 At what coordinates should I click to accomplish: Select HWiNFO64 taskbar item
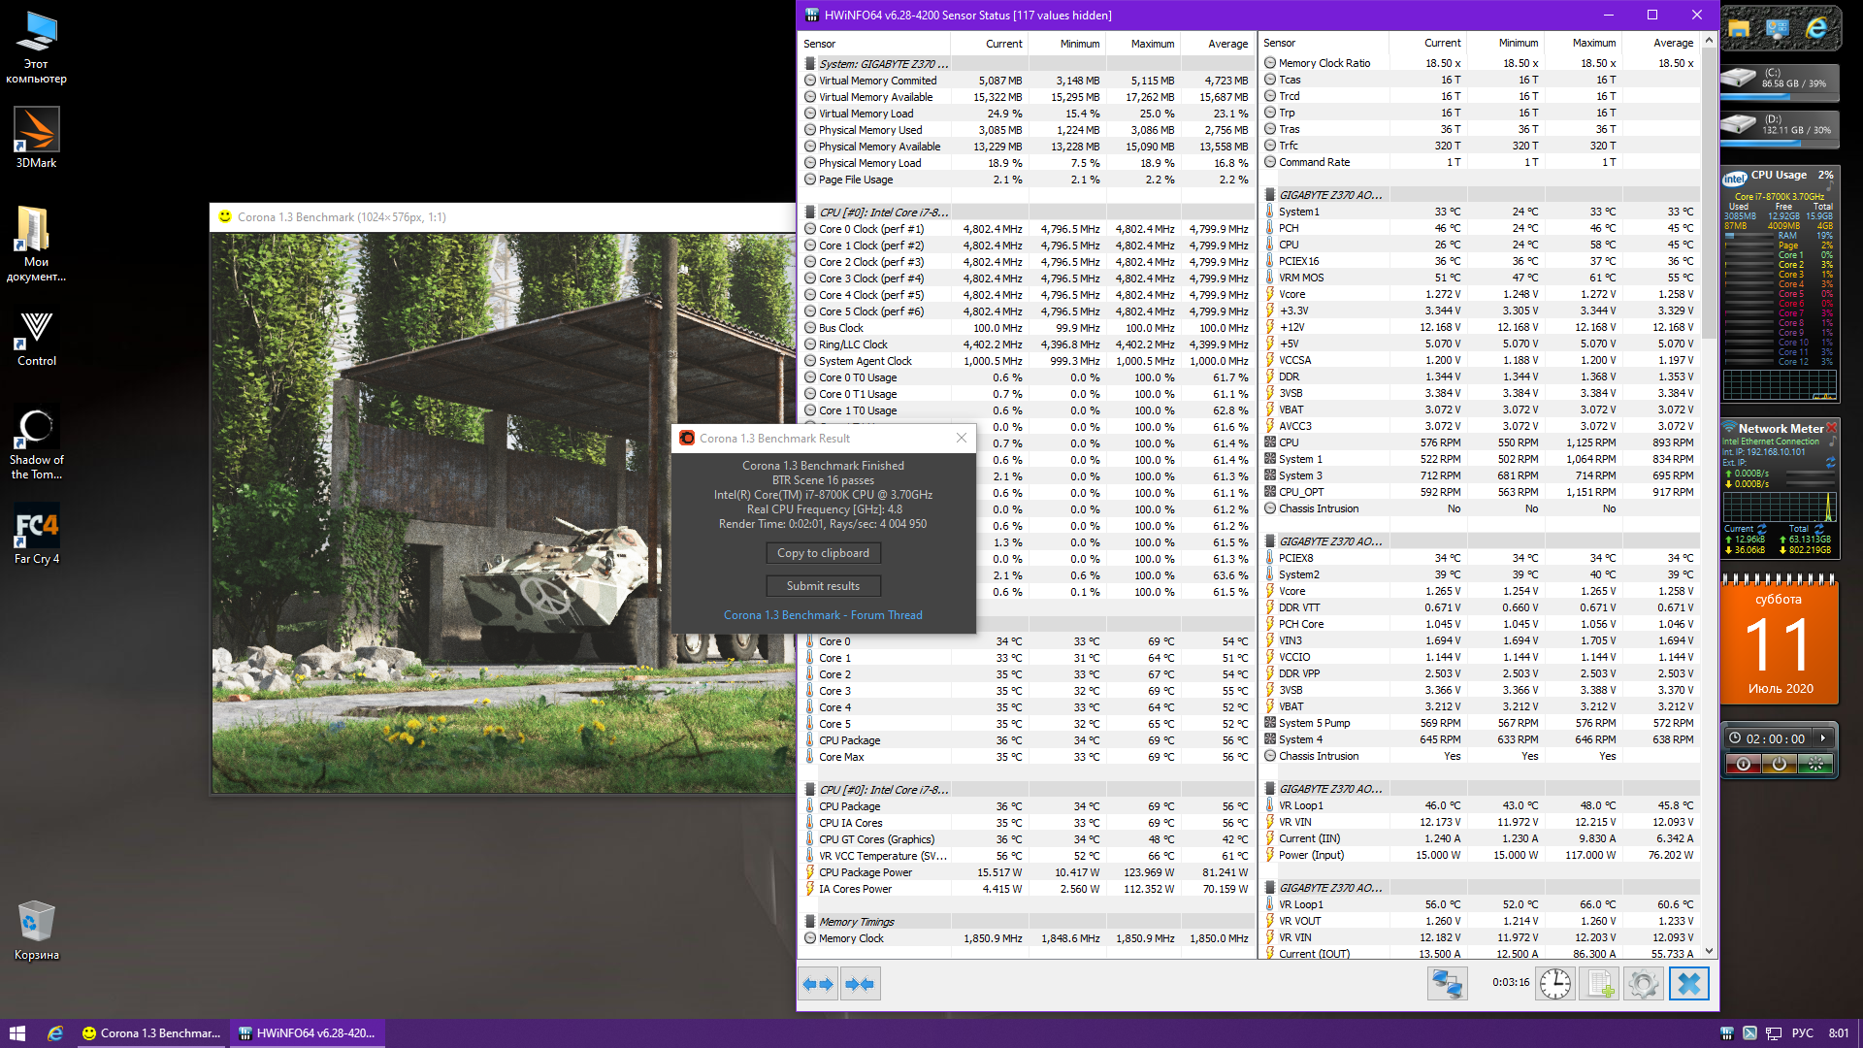[307, 1033]
